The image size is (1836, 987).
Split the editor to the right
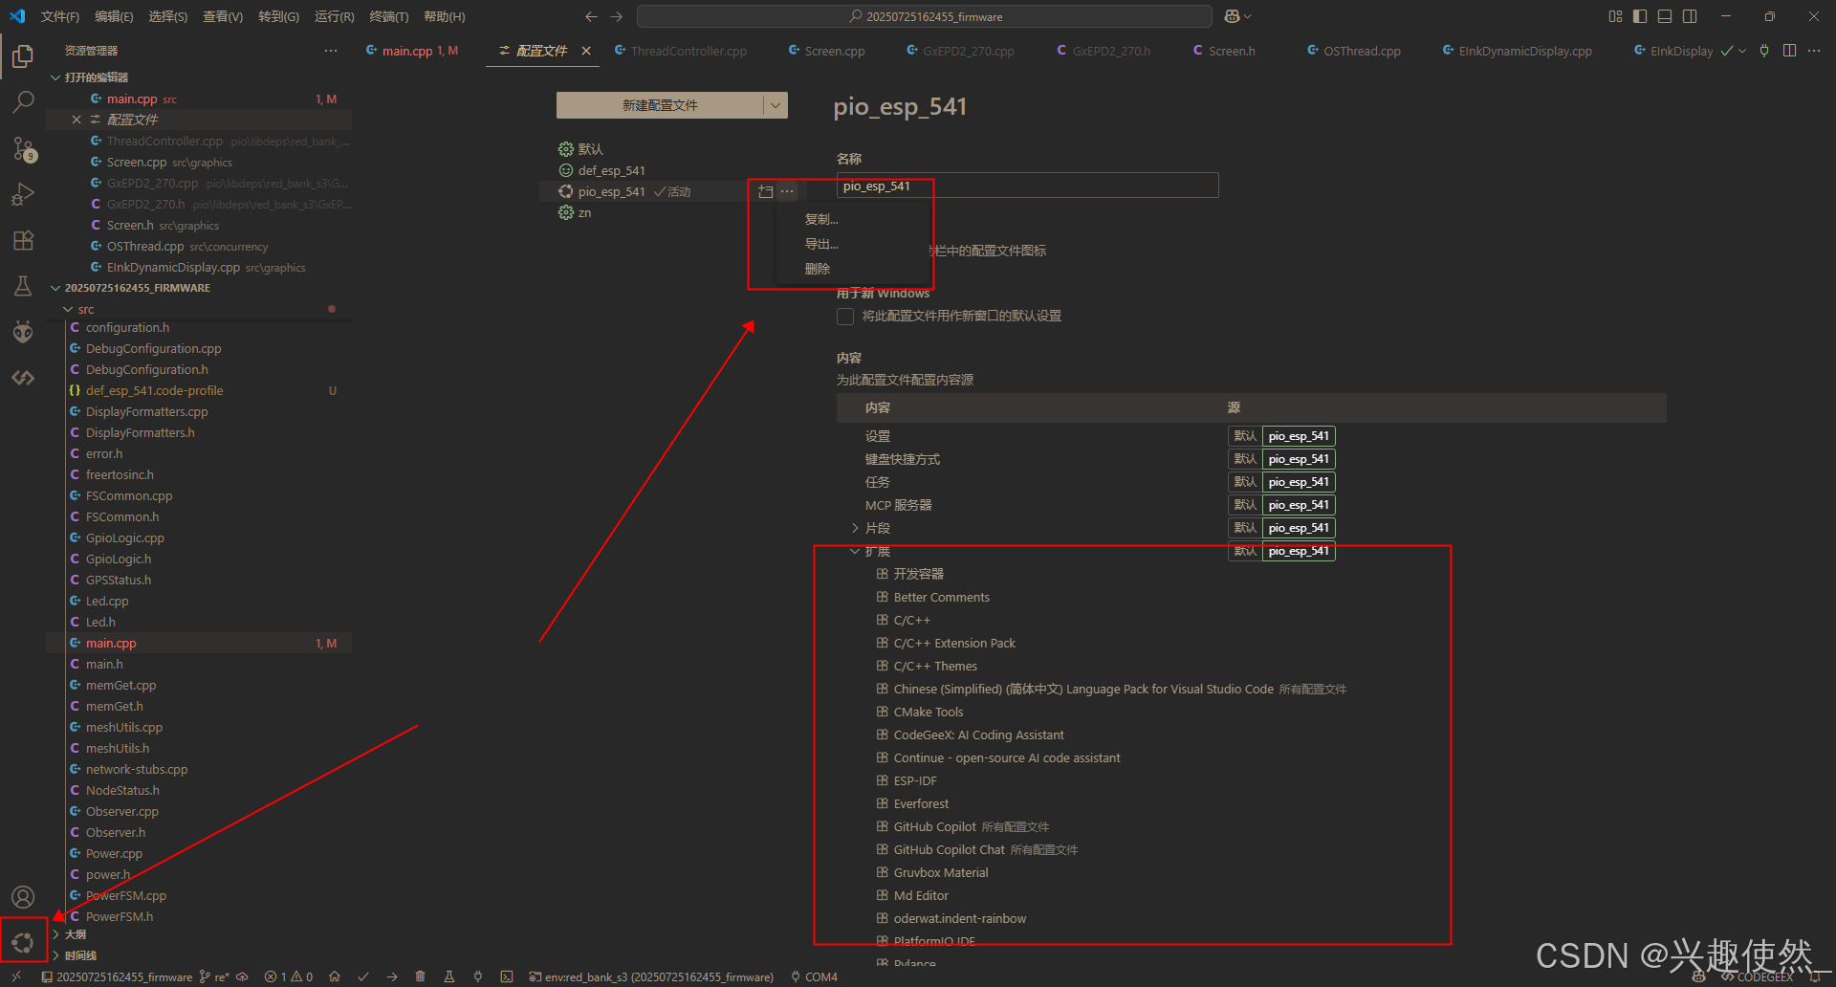pyautogui.click(x=1789, y=51)
